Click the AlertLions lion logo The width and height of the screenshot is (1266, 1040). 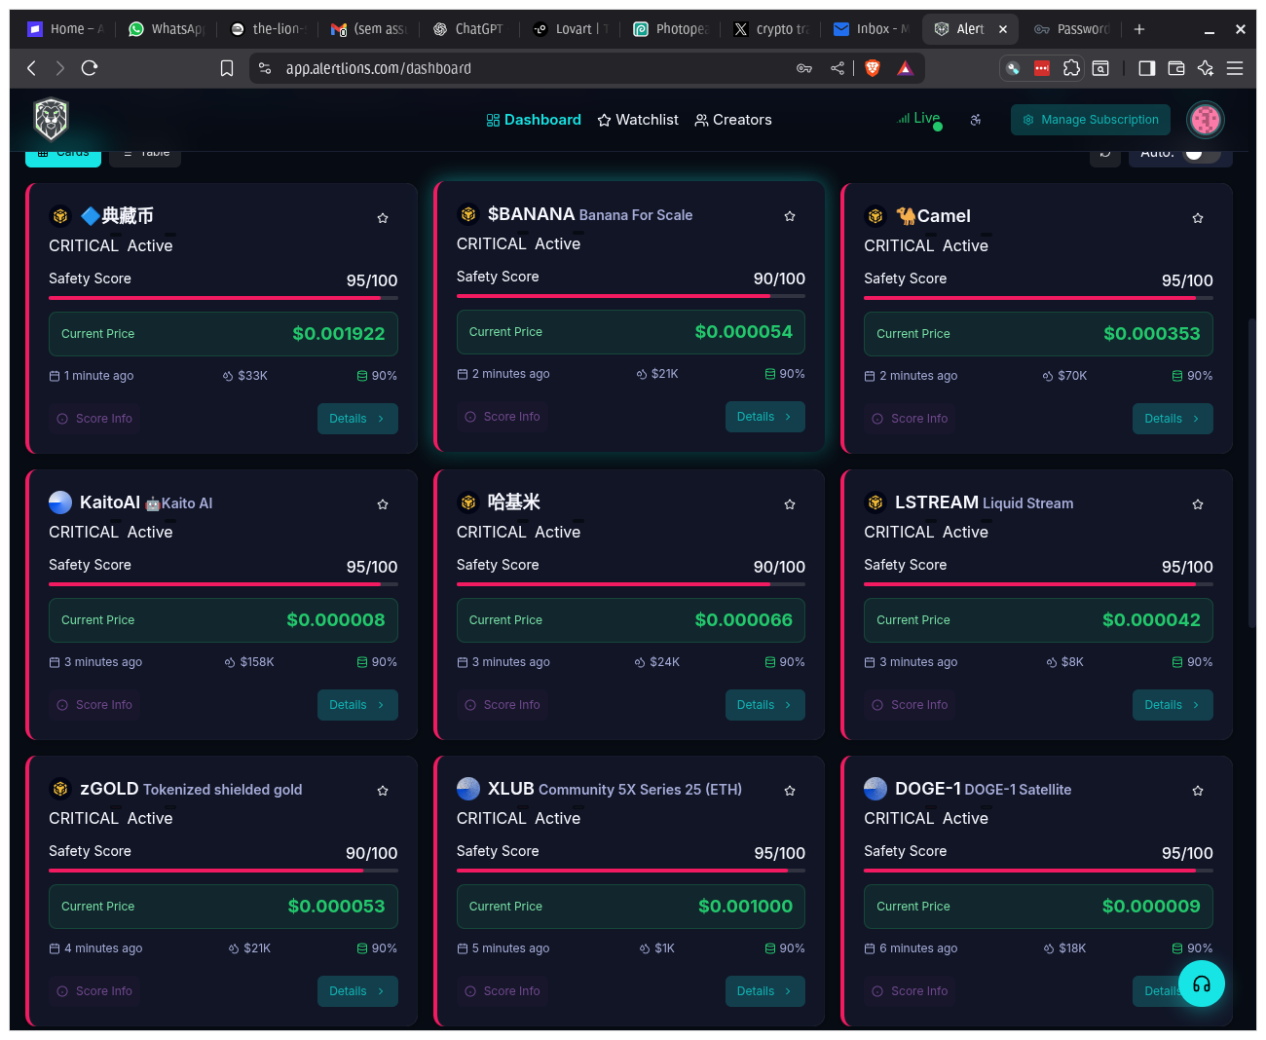[51, 119]
